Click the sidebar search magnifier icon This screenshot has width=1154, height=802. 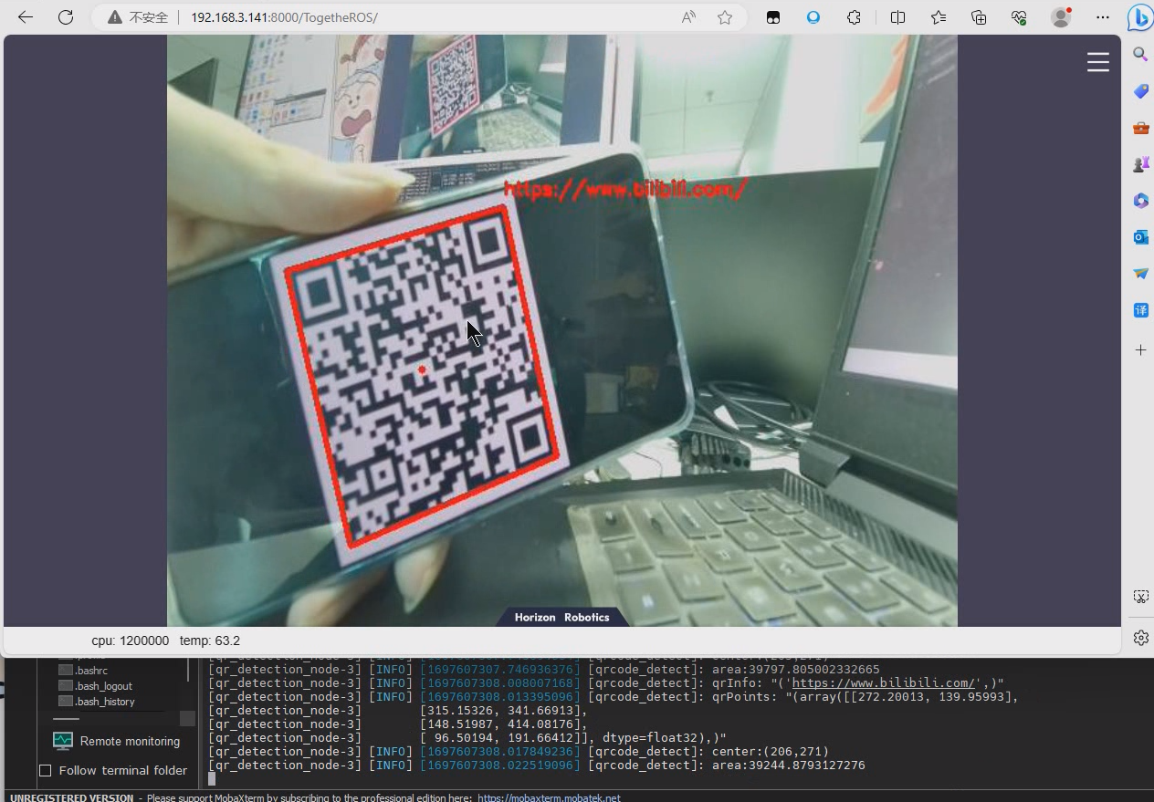[x=1140, y=55]
